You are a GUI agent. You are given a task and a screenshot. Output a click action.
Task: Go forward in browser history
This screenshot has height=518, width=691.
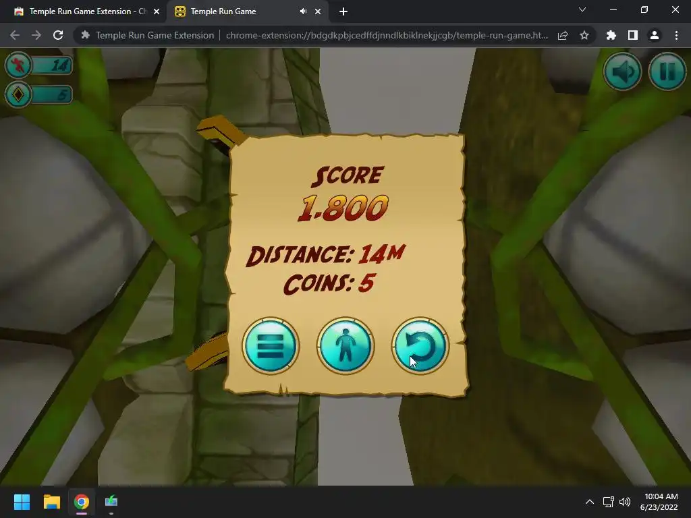(x=36, y=35)
